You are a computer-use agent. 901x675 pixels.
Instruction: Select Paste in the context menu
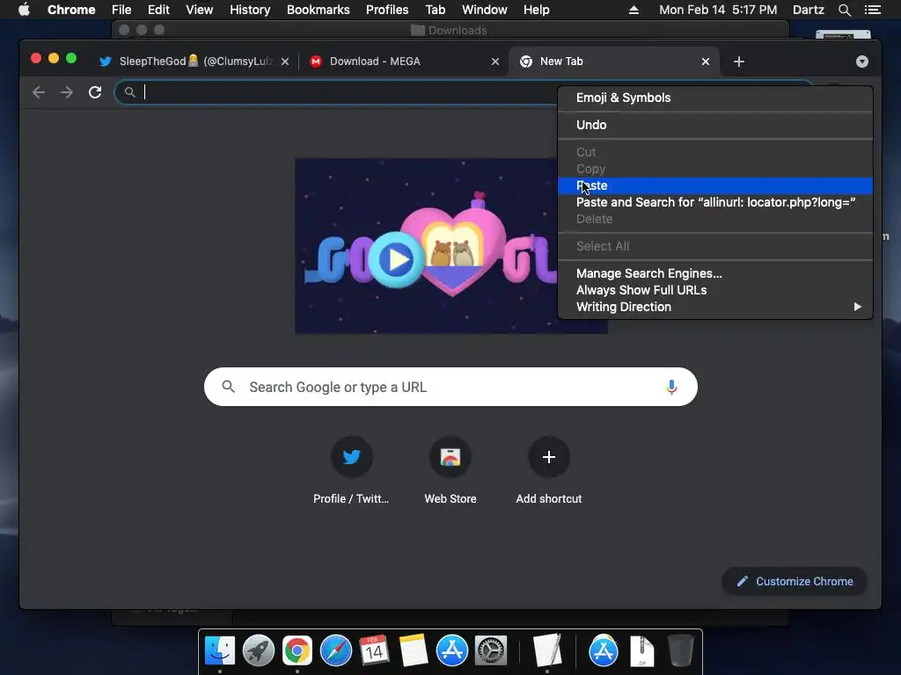715,185
